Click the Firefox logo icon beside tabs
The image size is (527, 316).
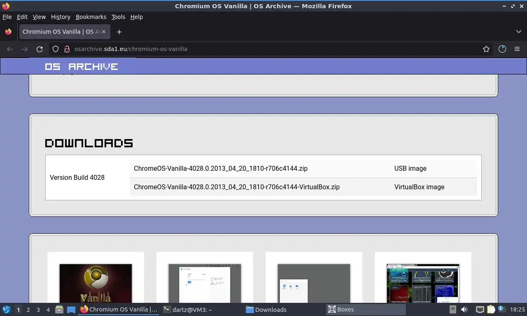[x=8, y=32]
